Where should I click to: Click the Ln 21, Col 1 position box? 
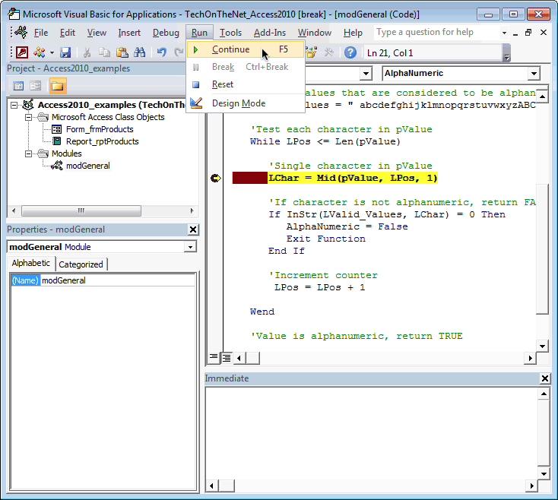point(433,53)
